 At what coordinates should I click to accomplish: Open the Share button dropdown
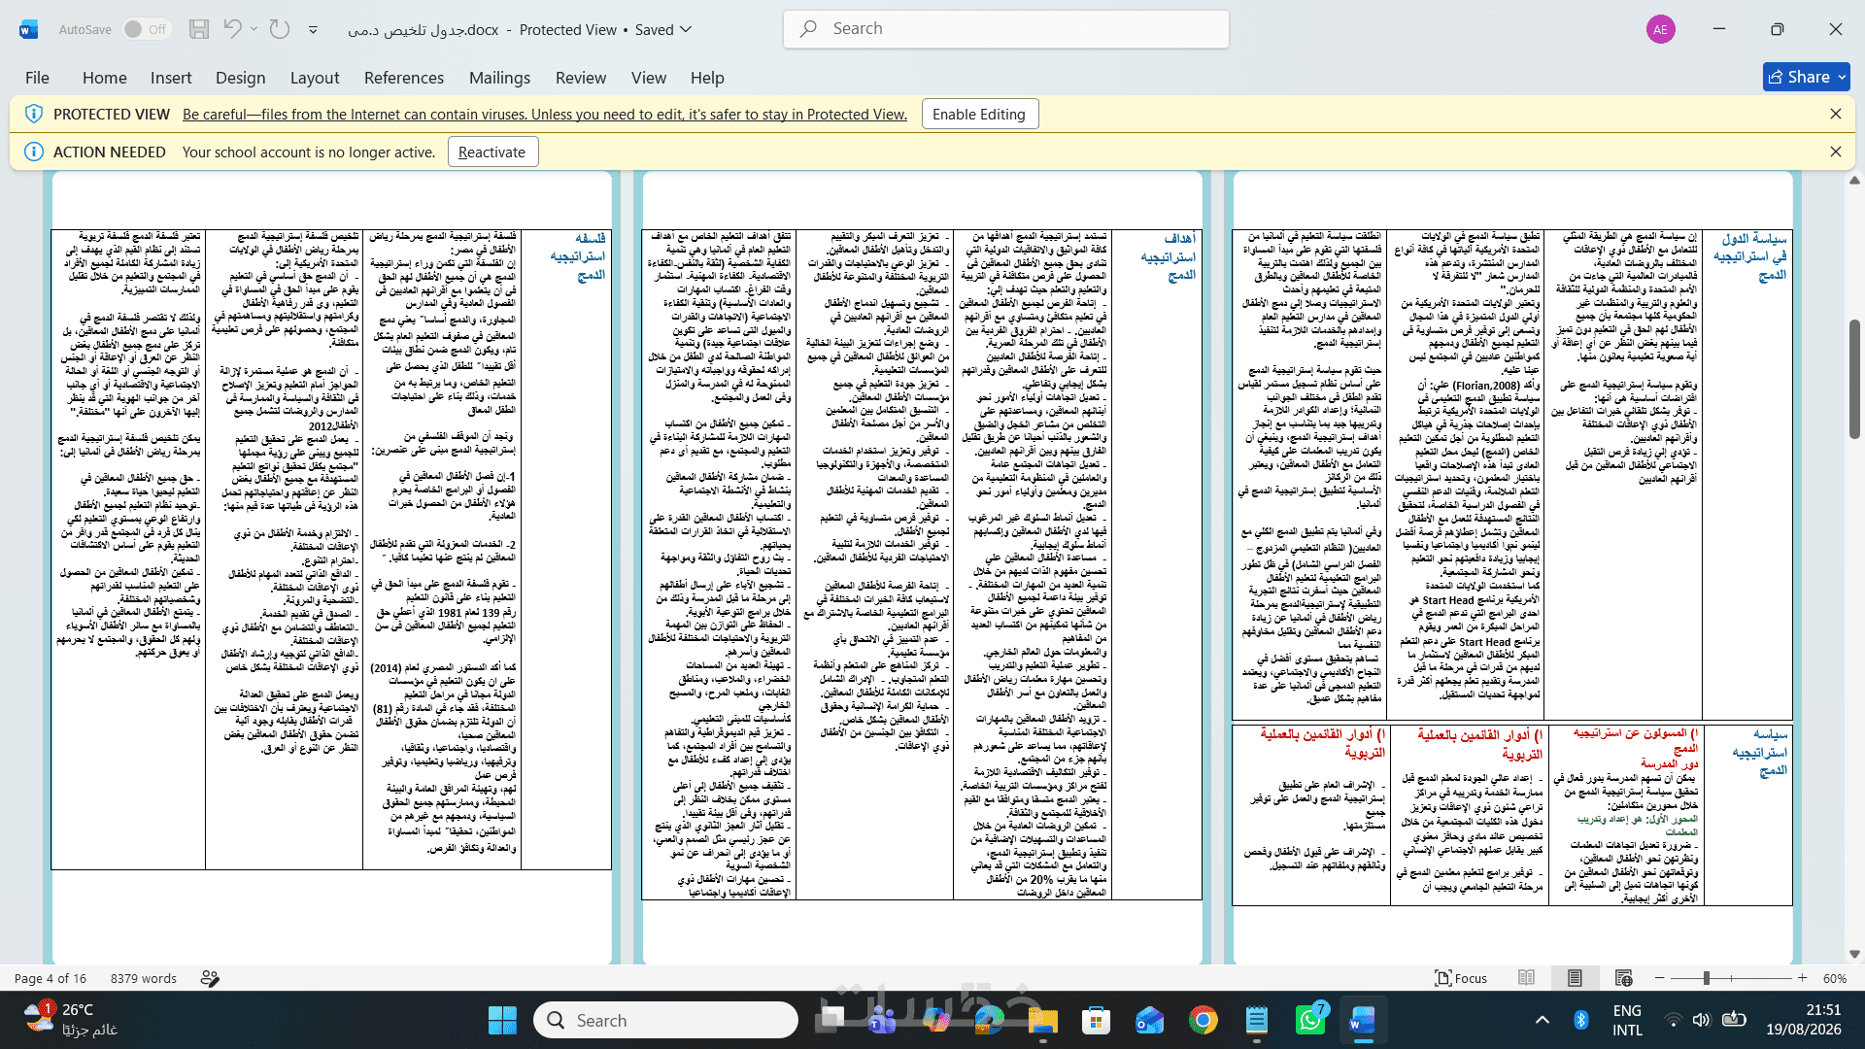click(1840, 77)
